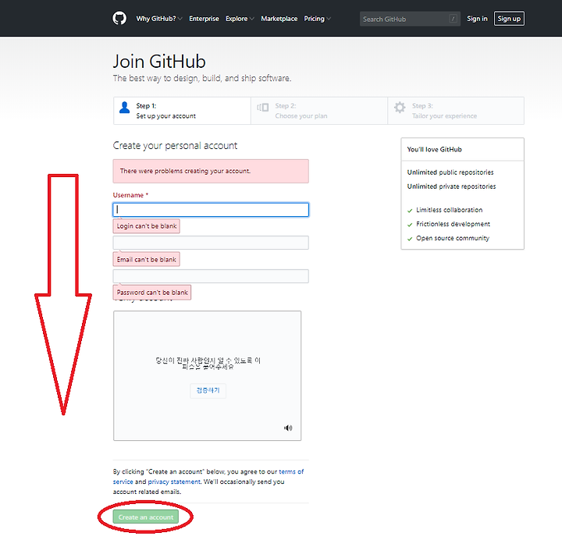
Task: Focus the Search GitHub field
Action: [410, 19]
